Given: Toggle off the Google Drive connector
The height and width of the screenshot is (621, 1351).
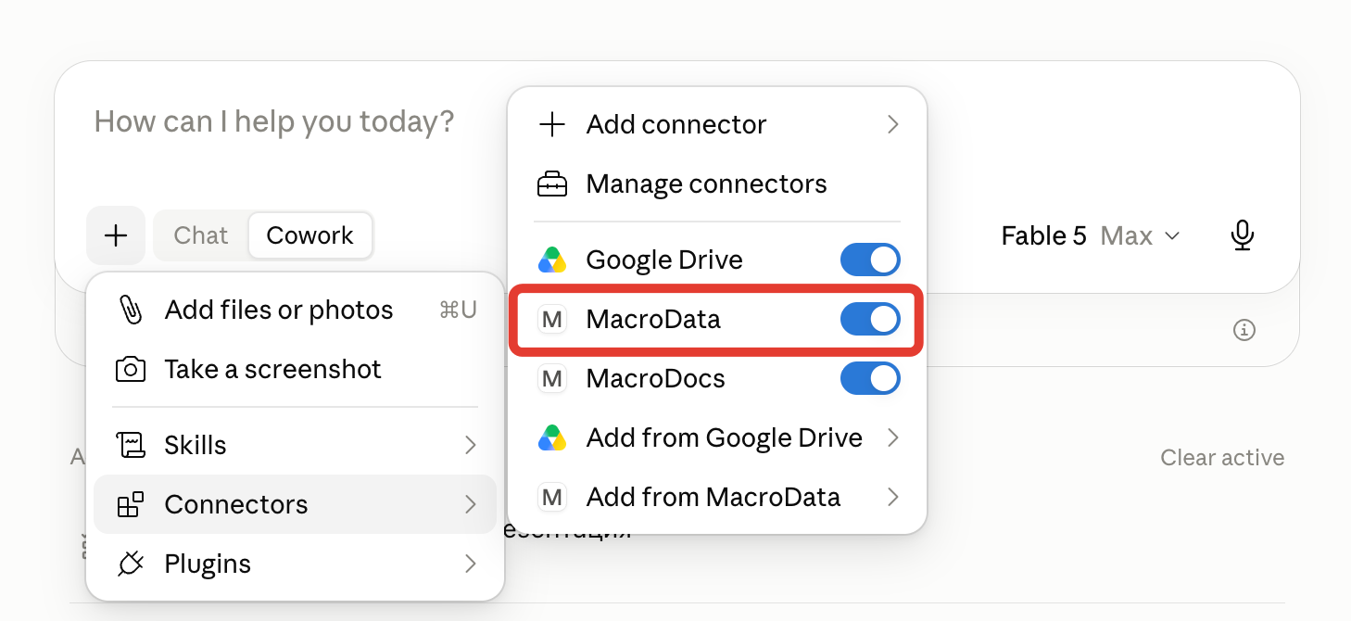Looking at the screenshot, I should 870,260.
